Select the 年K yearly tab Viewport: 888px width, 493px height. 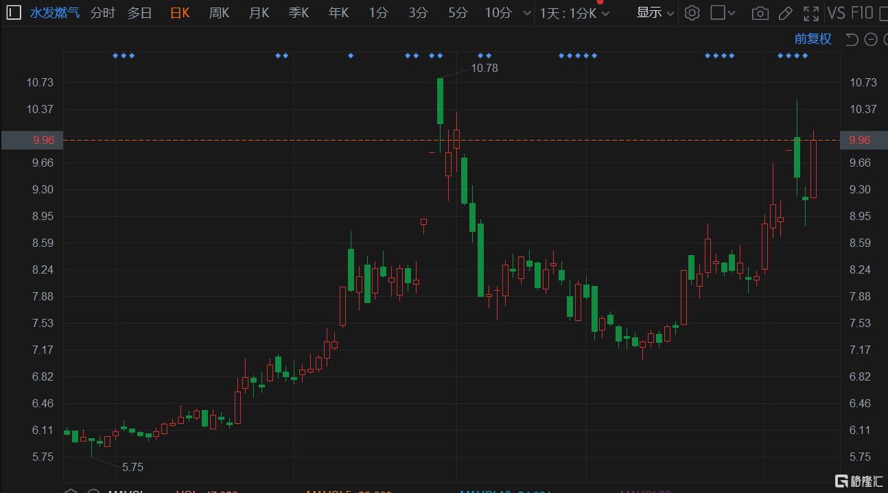point(338,12)
